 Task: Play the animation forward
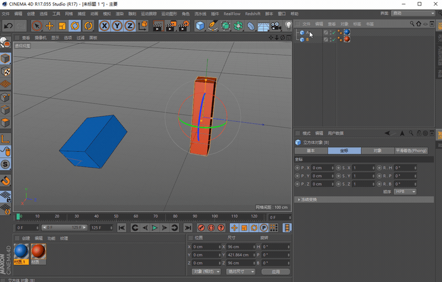(155, 228)
